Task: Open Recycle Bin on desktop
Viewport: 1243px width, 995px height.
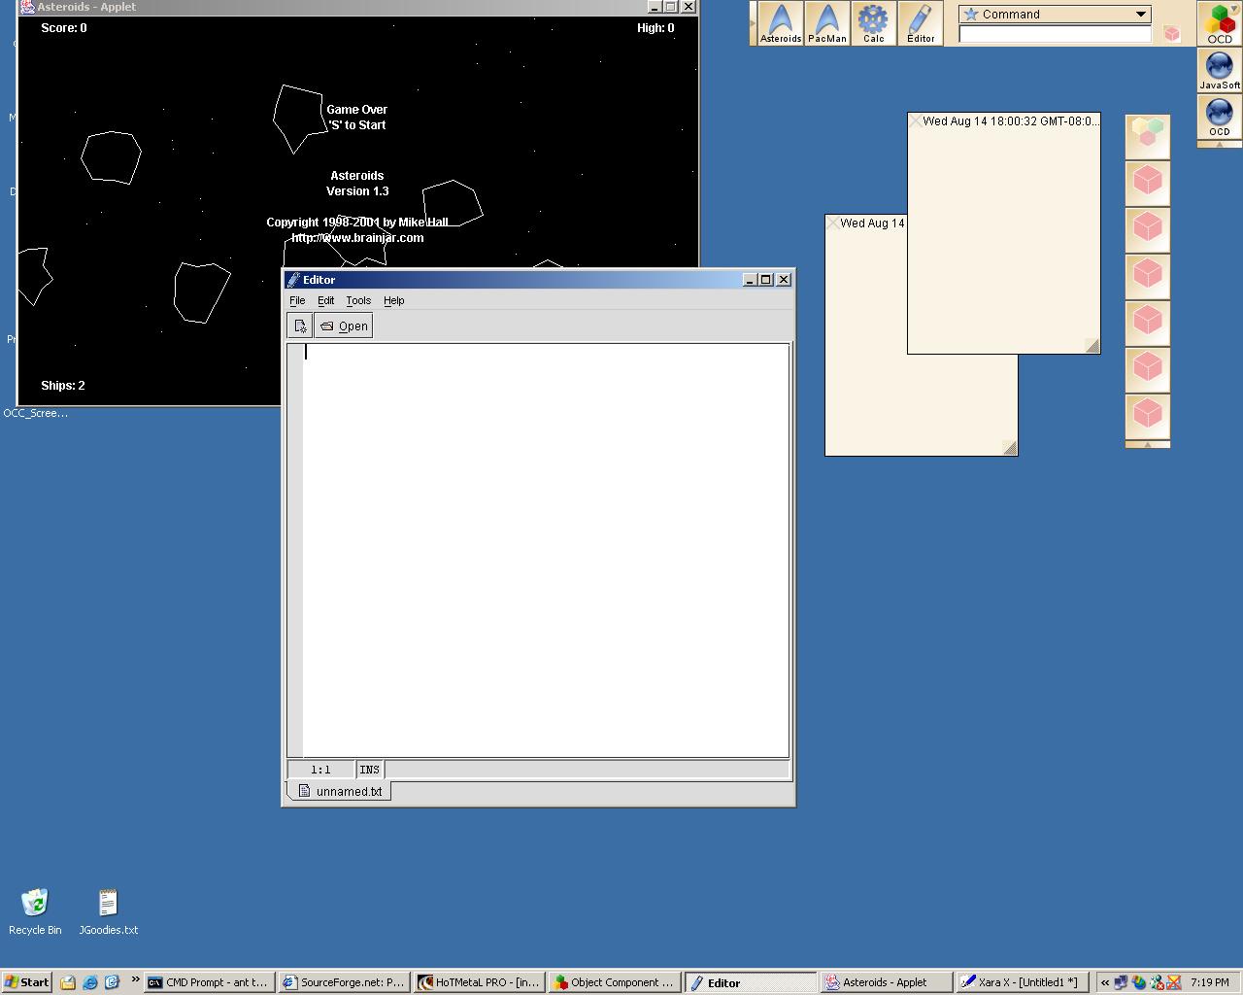Action: pyautogui.click(x=35, y=904)
